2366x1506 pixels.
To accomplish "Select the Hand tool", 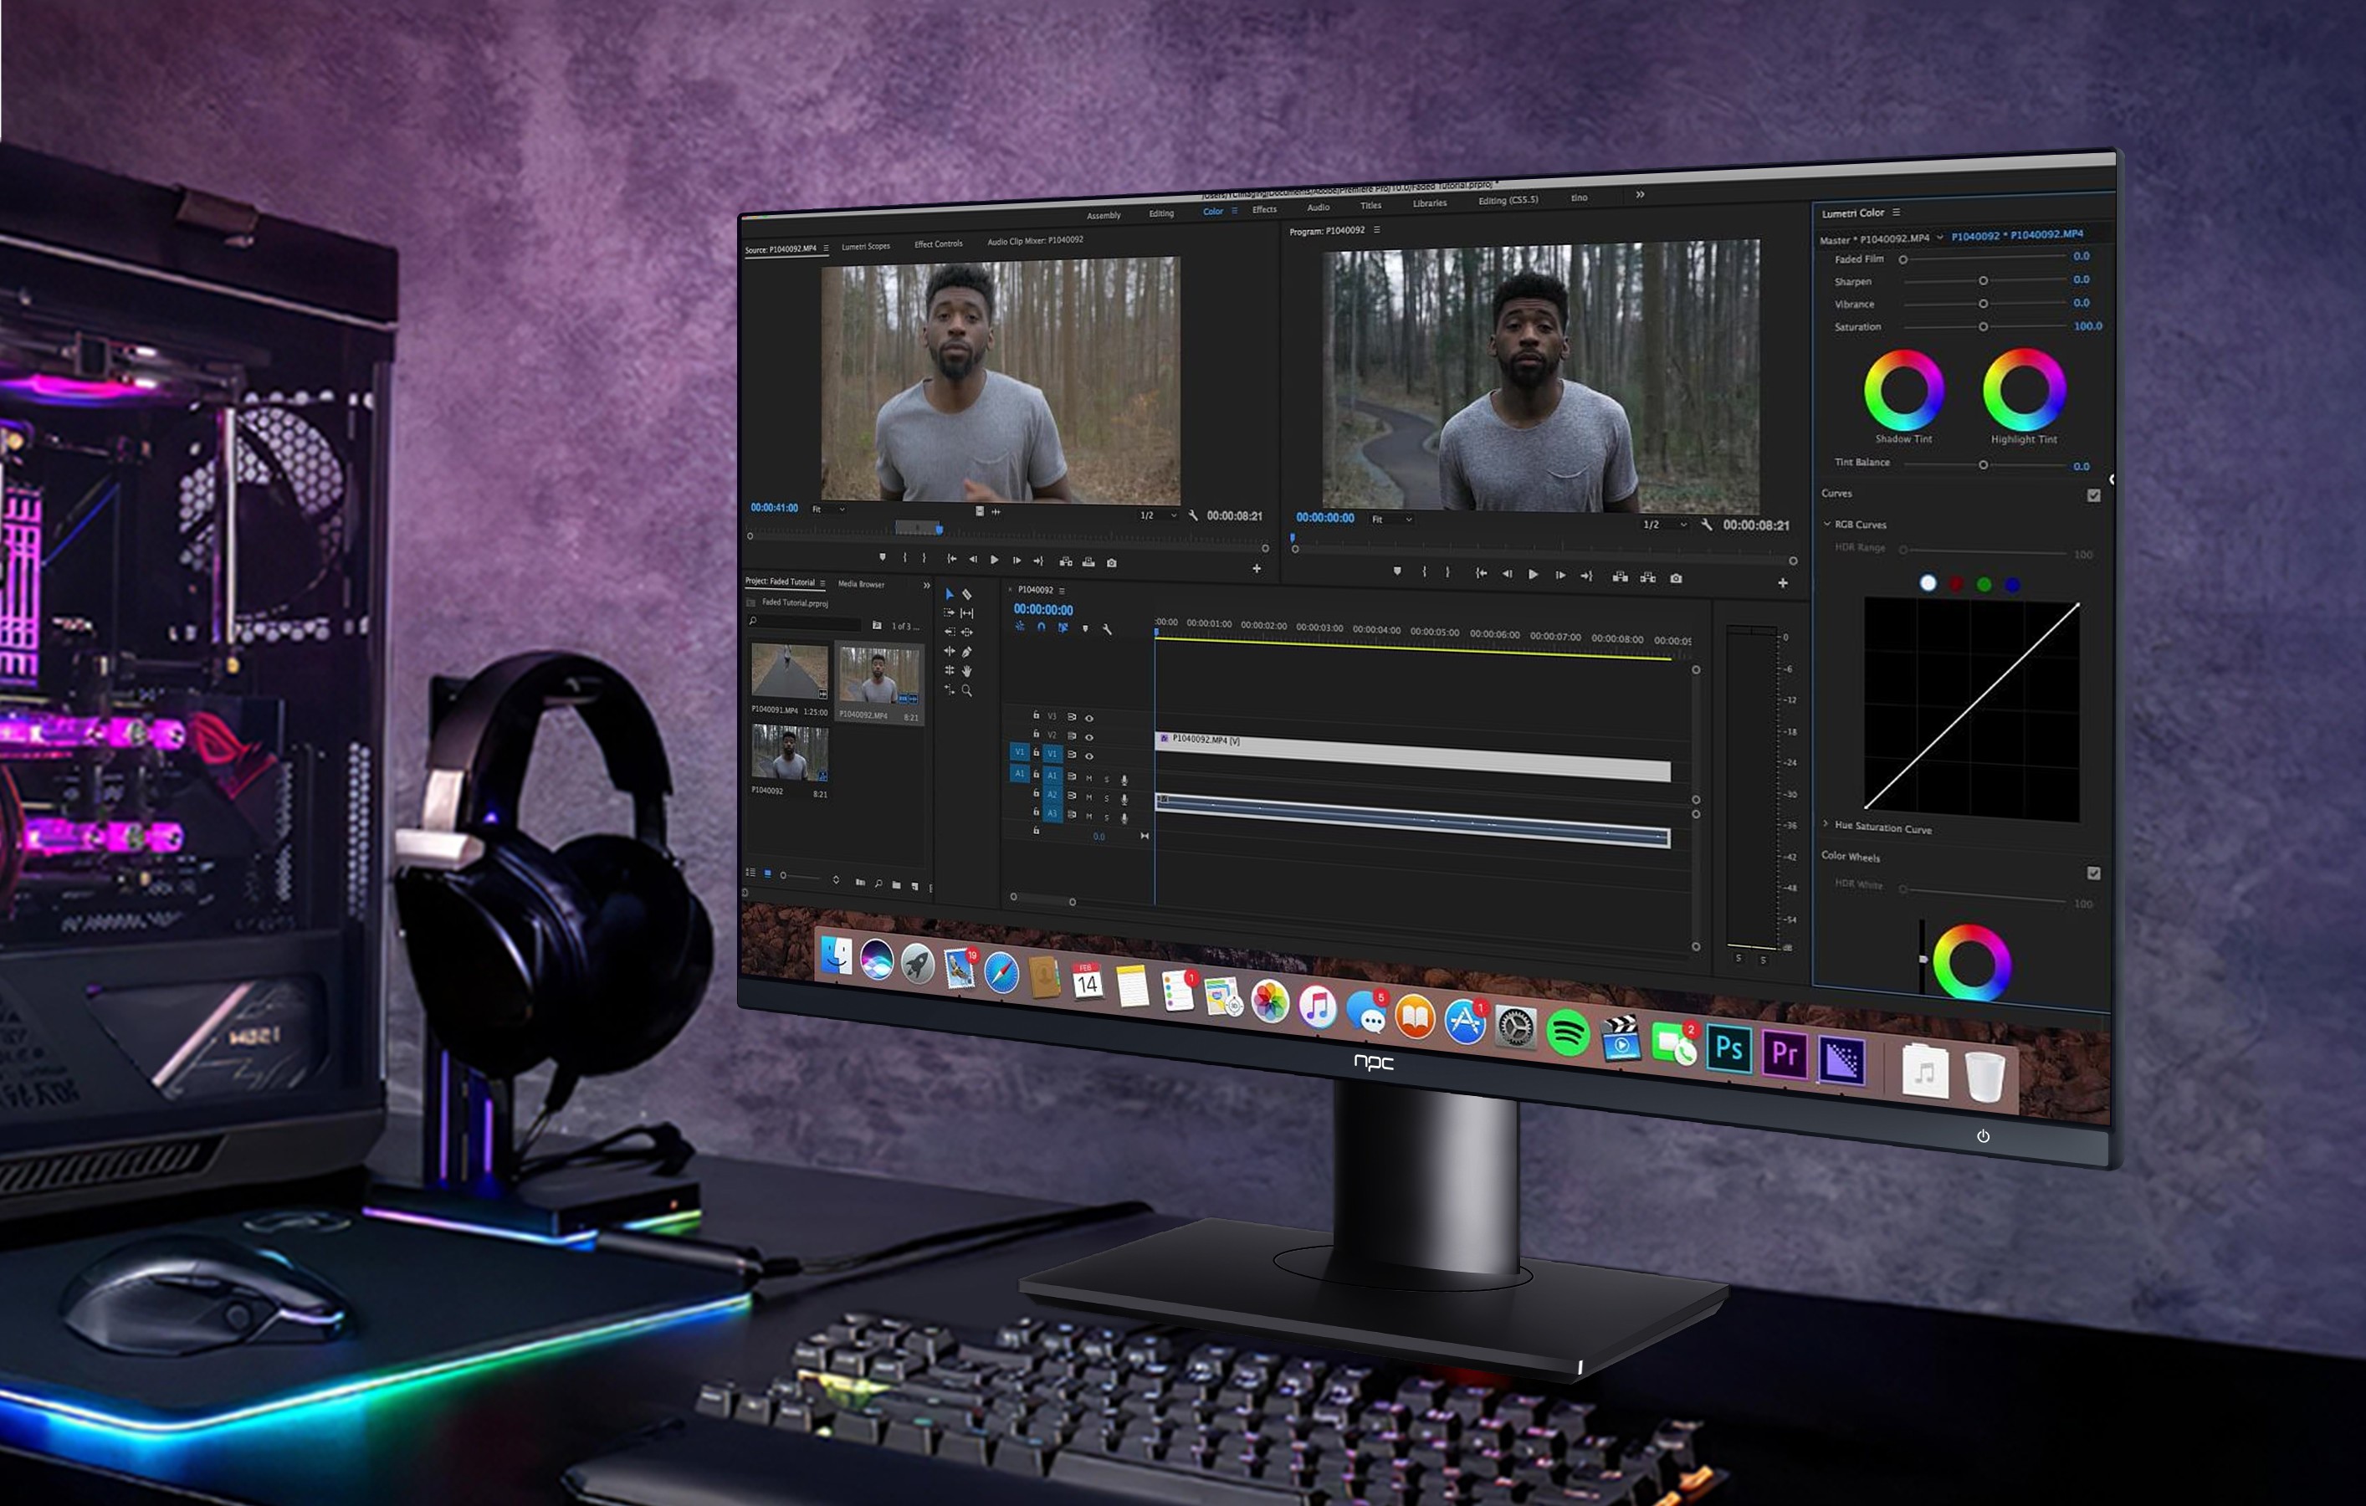I will [x=967, y=671].
